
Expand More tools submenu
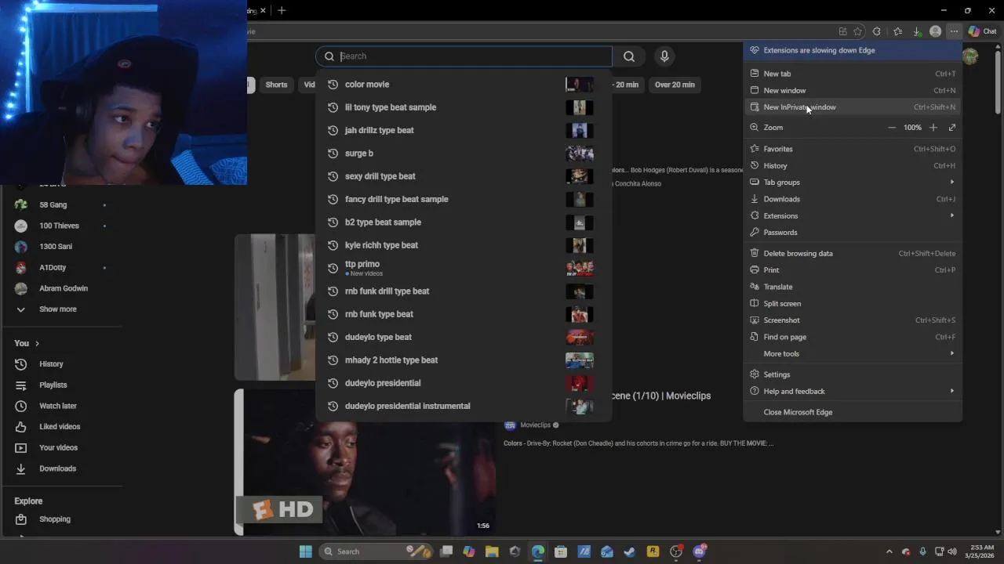pyautogui.click(x=853, y=354)
